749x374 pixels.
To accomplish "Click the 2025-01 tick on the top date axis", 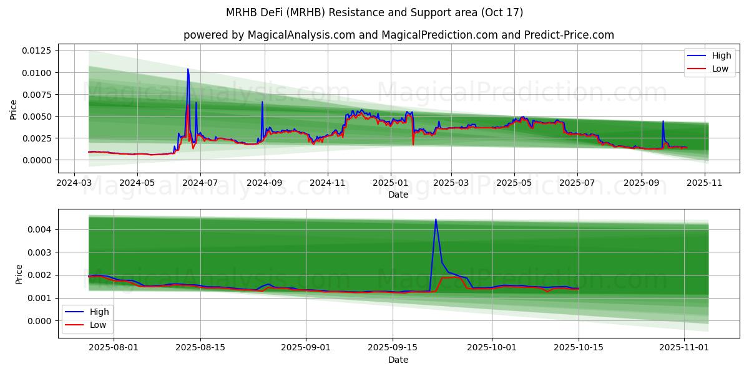I will [391, 183].
